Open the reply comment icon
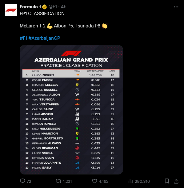The height and width of the screenshot is (188, 184). point(22,181)
